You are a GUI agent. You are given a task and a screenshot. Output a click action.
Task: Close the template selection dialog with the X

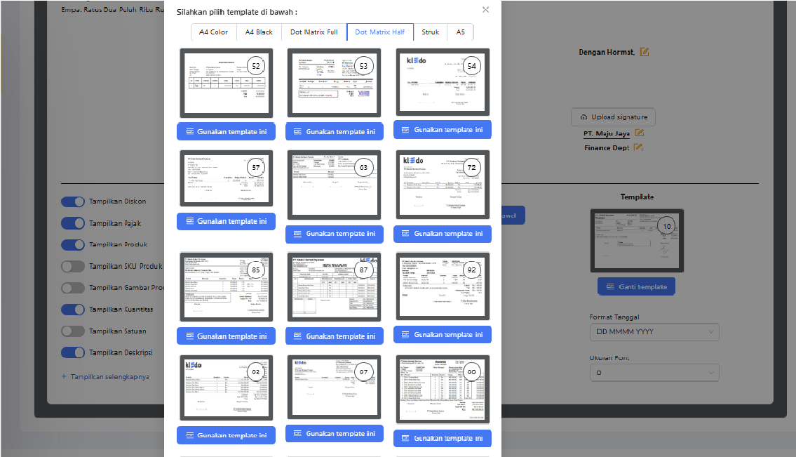485,10
